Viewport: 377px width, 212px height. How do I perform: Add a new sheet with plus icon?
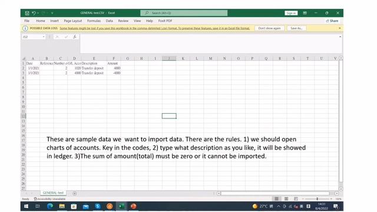[x=75, y=193]
